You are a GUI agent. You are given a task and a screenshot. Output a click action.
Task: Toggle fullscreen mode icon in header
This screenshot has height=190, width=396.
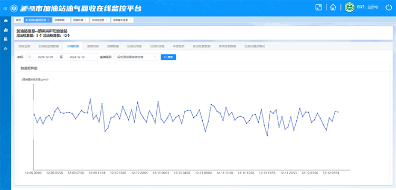pos(319,7)
